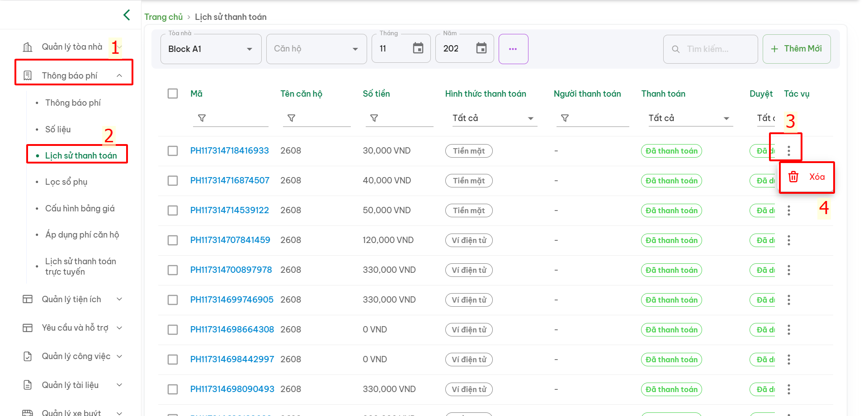Open actions menu for row PH117314707841459
The width and height of the screenshot is (868, 416).
(789, 240)
